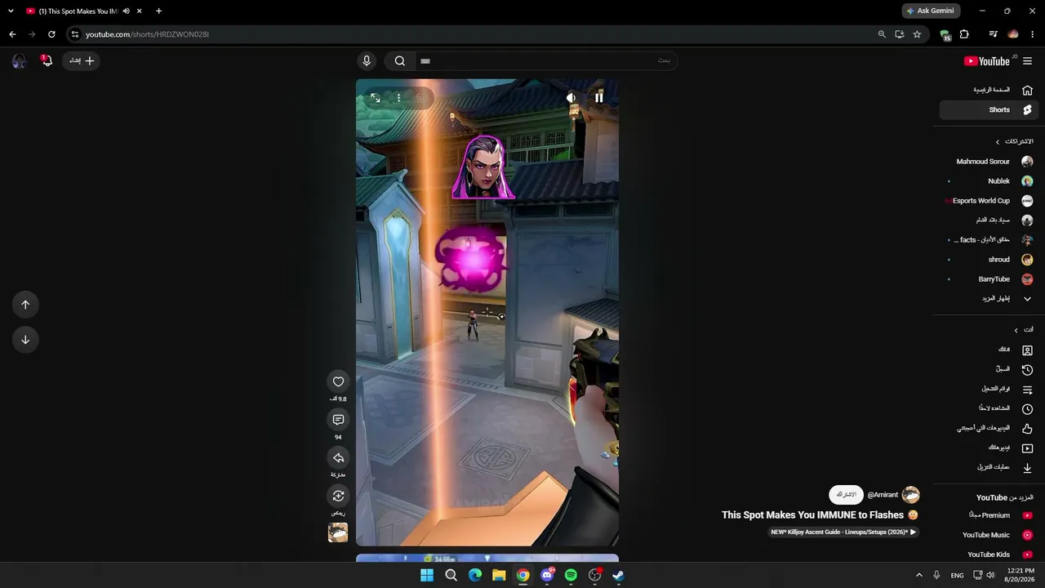
Task: Toggle captions on the Short
Action: point(421,97)
